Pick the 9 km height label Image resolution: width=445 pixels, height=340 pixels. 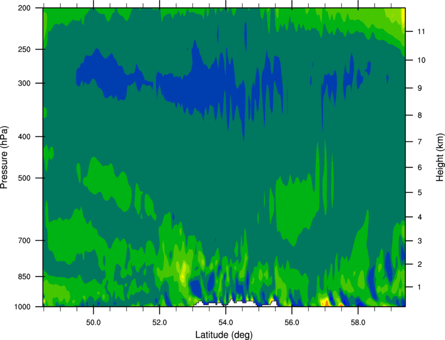420,88
